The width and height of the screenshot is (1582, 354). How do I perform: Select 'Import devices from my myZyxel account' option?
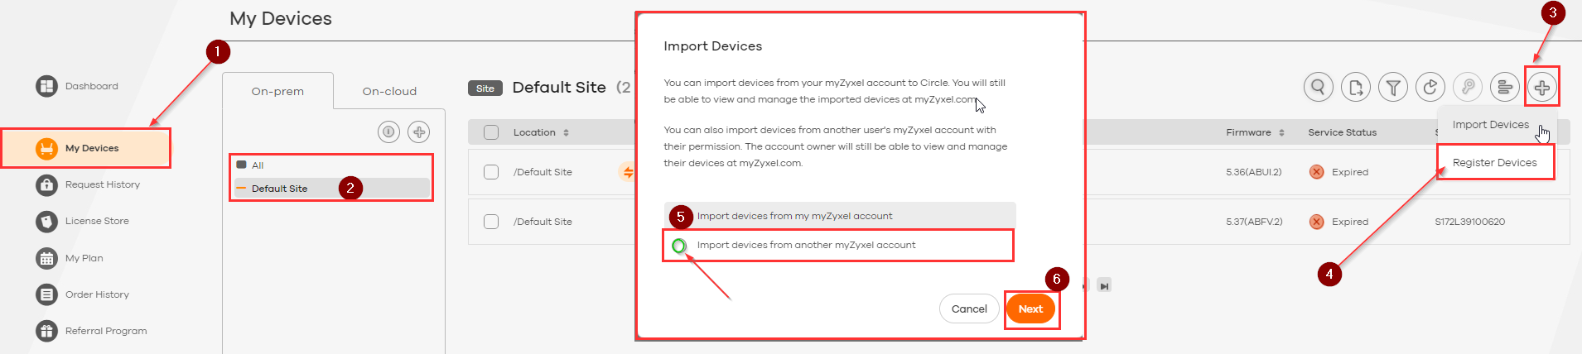[793, 216]
